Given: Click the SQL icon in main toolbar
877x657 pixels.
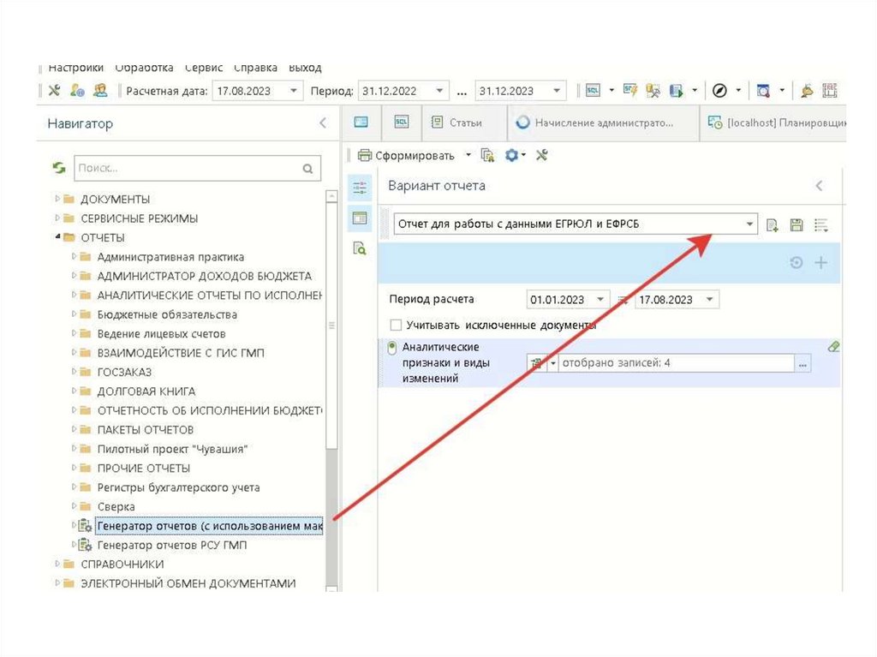Looking at the screenshot, I should [x=593, y=91].
